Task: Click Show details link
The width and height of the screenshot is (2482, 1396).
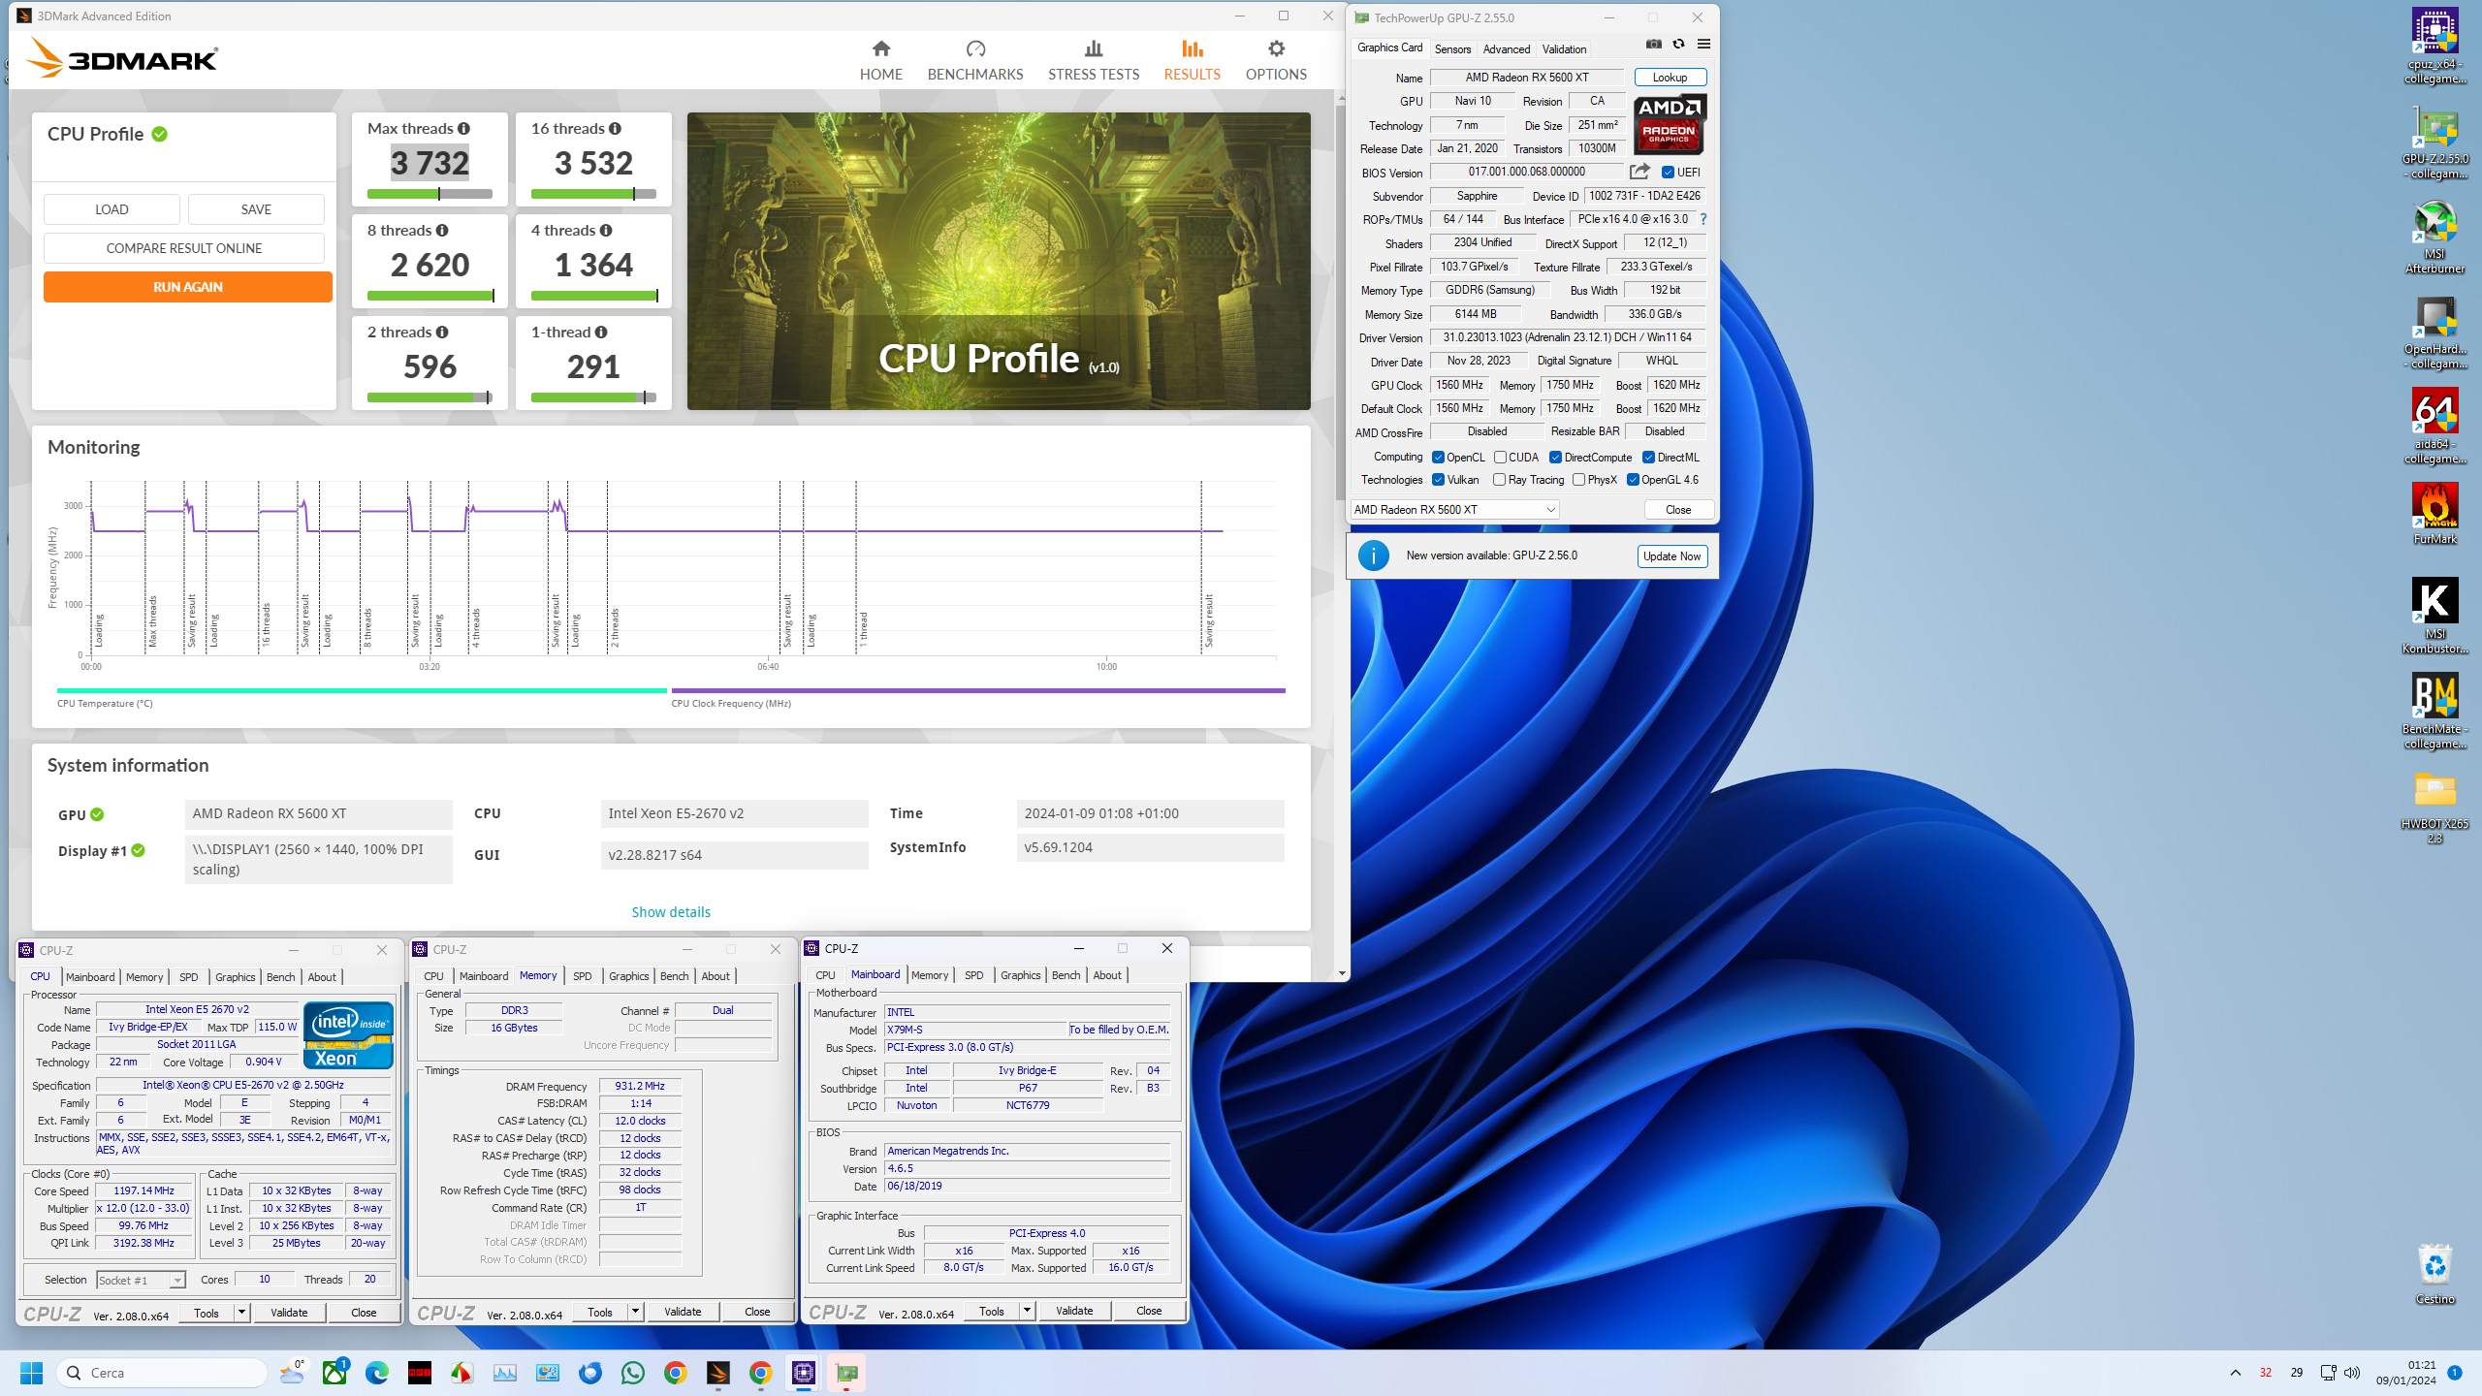Action: (671, 912)
